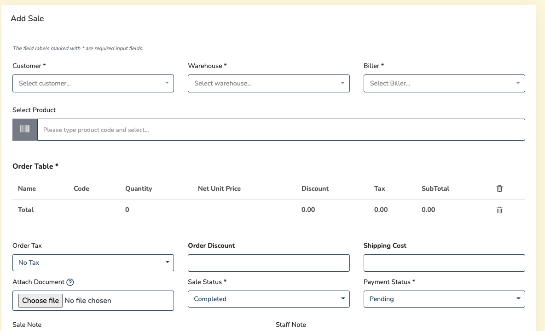Click the Order Discount input field

(268, 263)
